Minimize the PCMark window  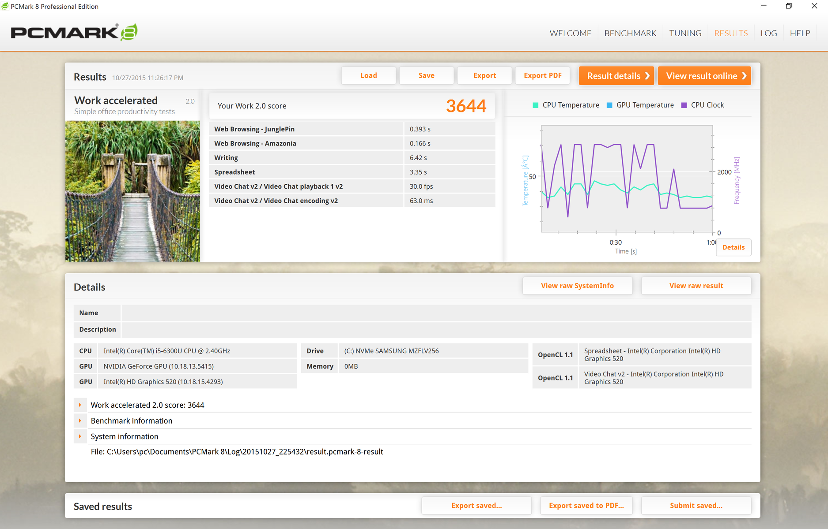764,6
